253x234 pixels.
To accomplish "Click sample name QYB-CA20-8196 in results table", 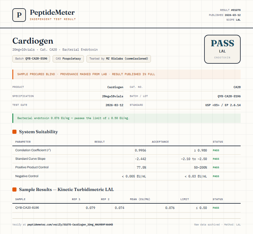I will (27, 208).
